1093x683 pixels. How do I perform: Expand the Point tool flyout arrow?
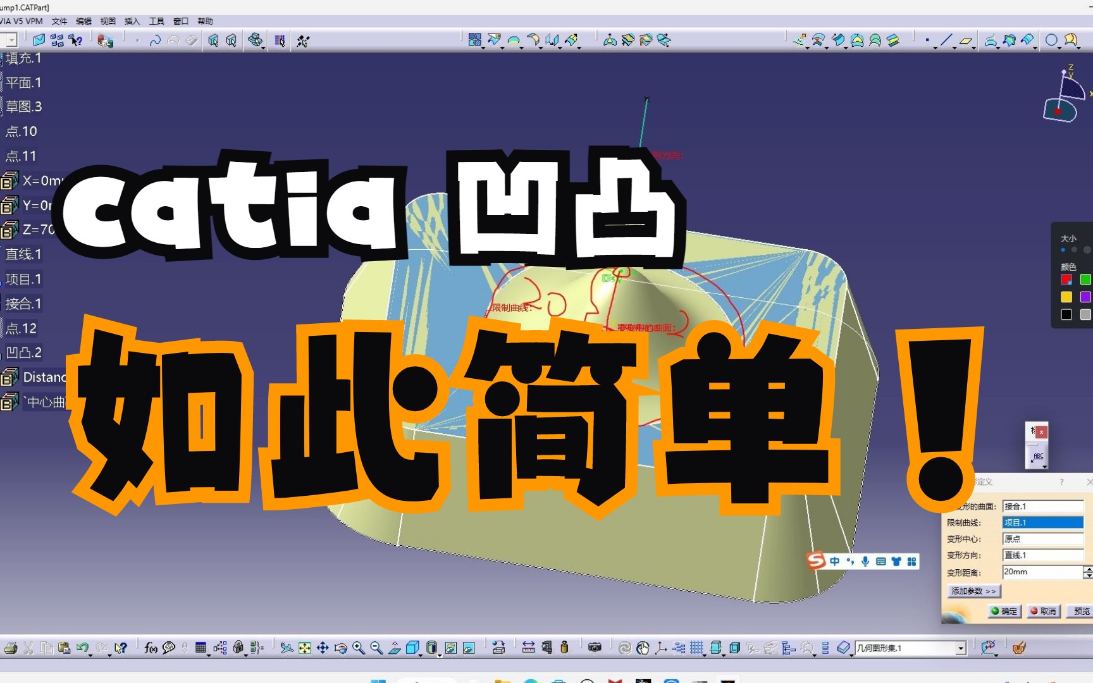tap(935, 47)
